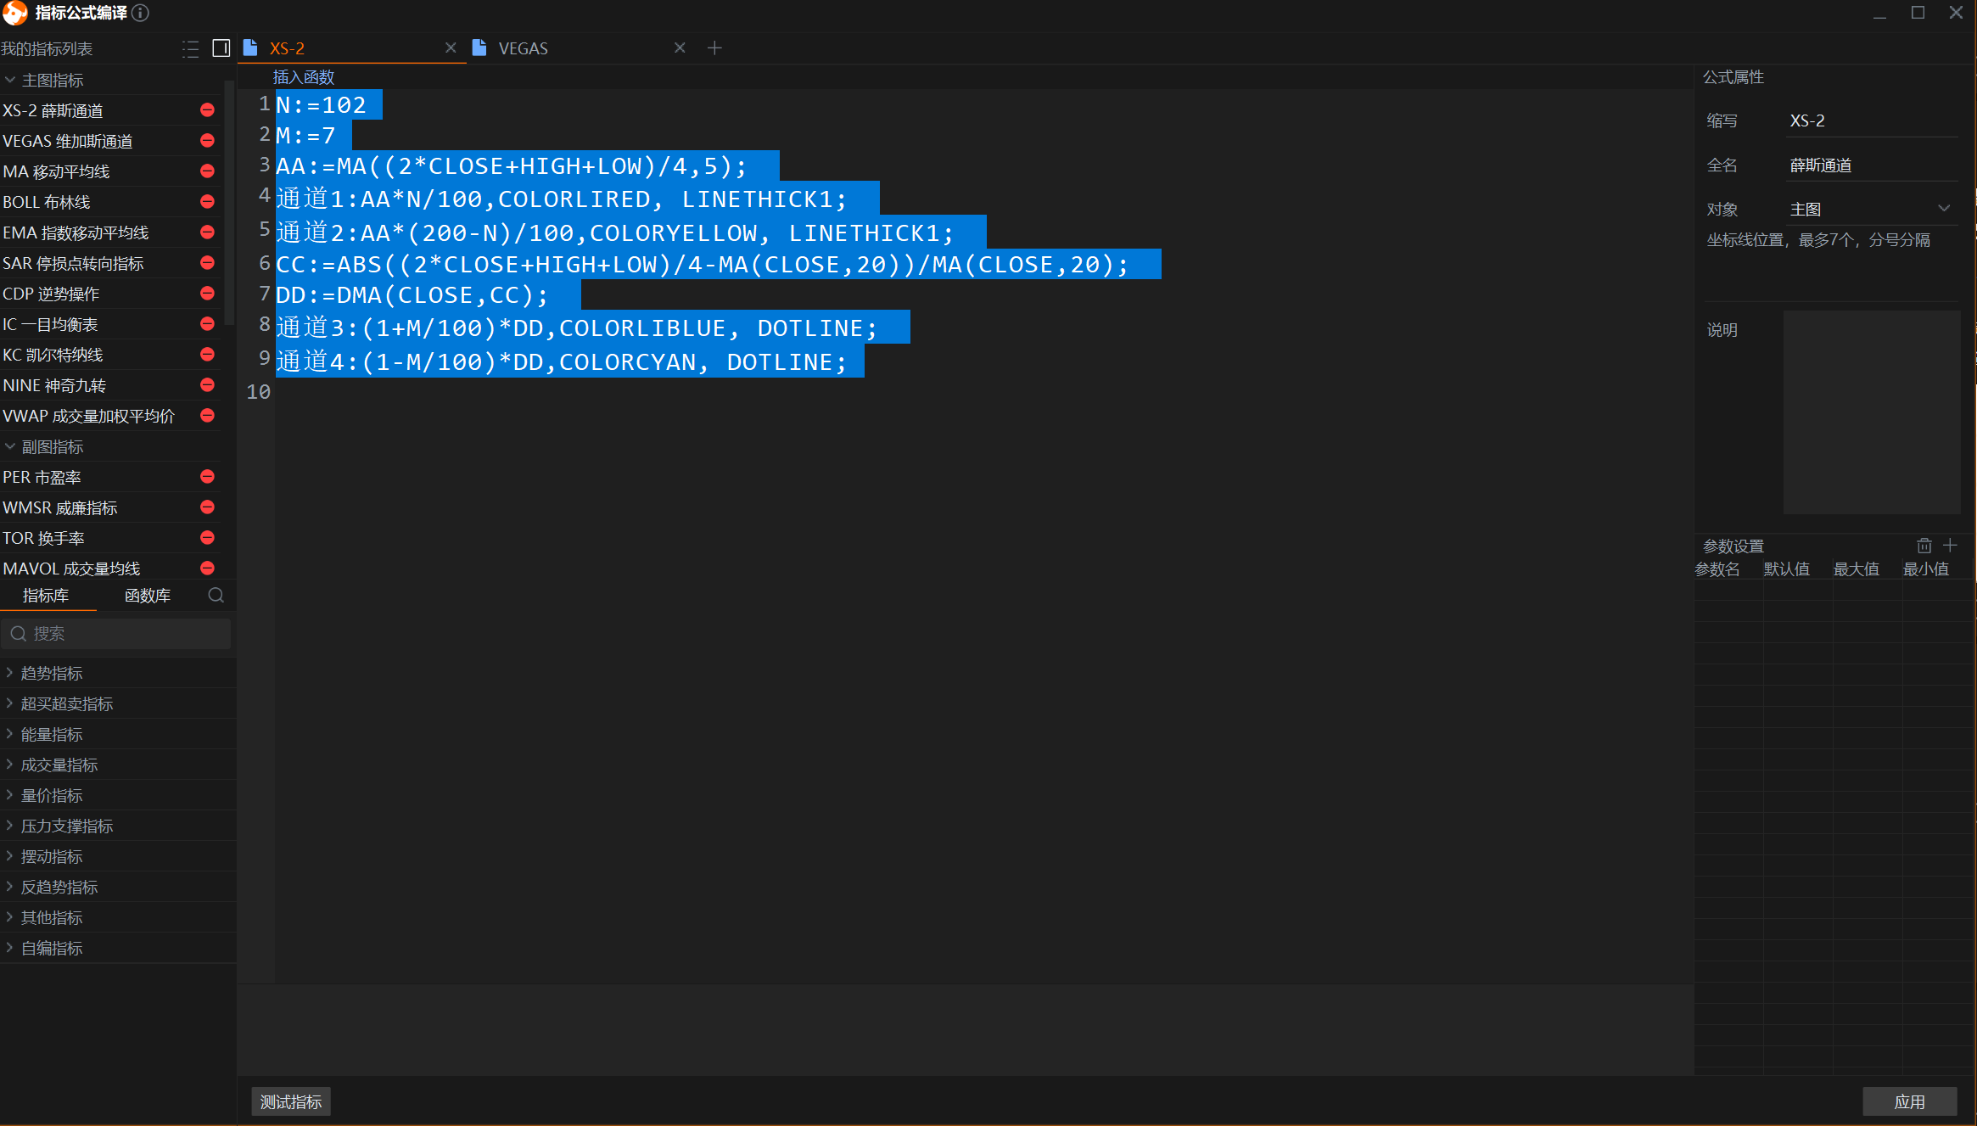Select the 指标库 tab
This screenshot has height=1126, width=1977.
pyautogui.click(x=46, y=596)
